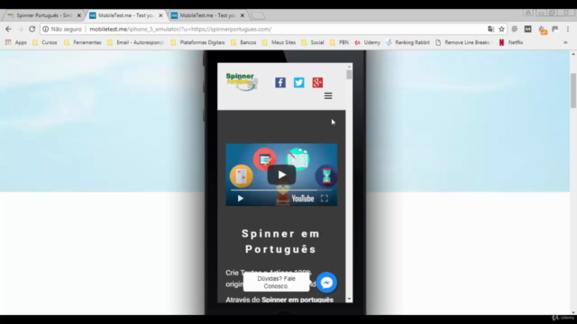The image size is (577, 324).
Task: Open the Ranking Rabbit bookmark
Action: coord(408,42)
